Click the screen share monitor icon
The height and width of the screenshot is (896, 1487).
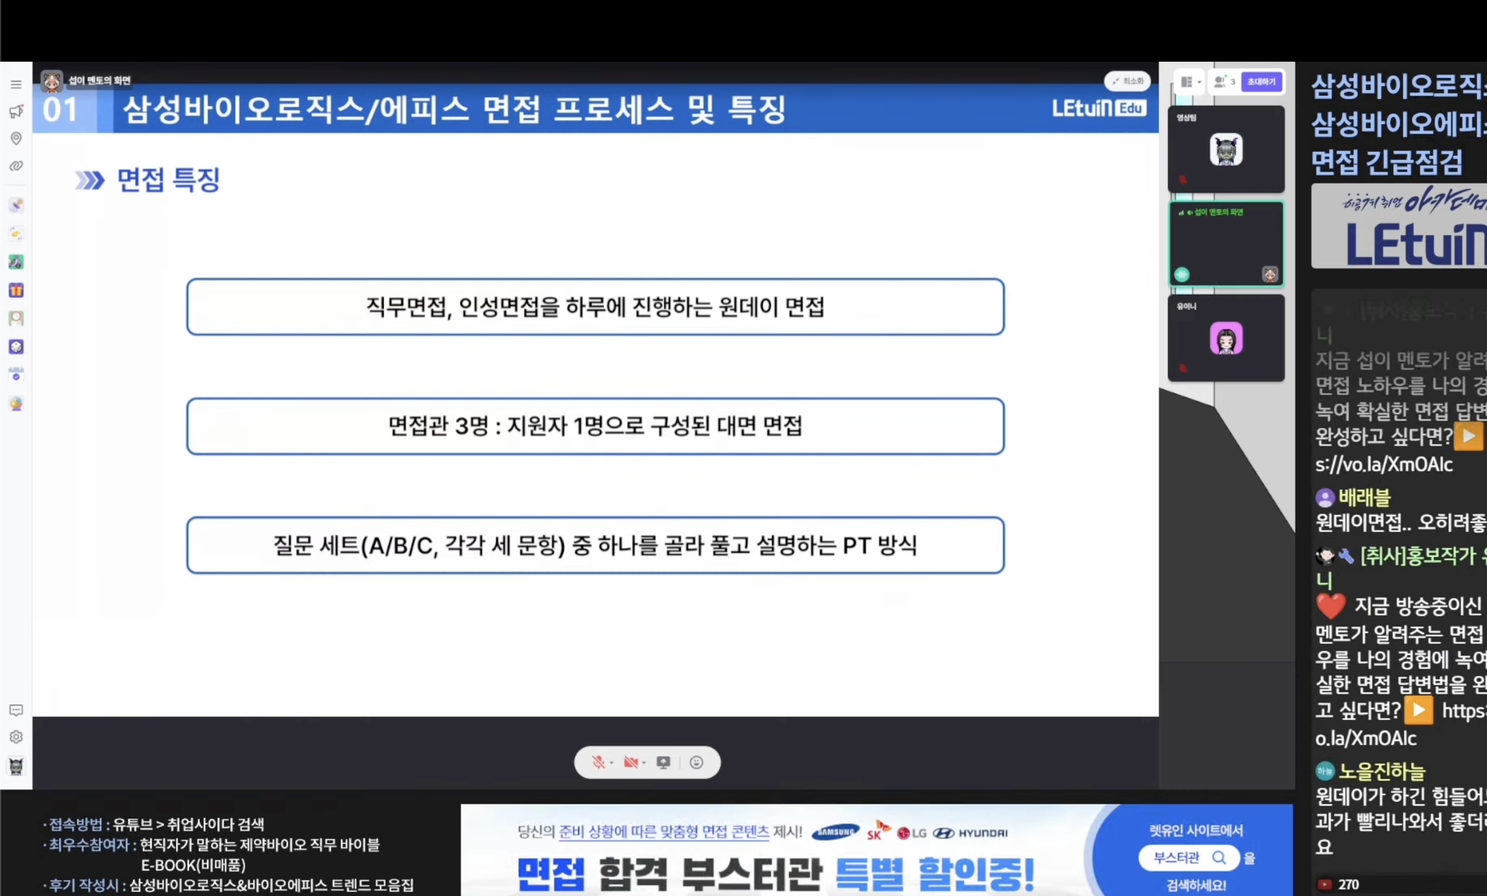[663, 762]
